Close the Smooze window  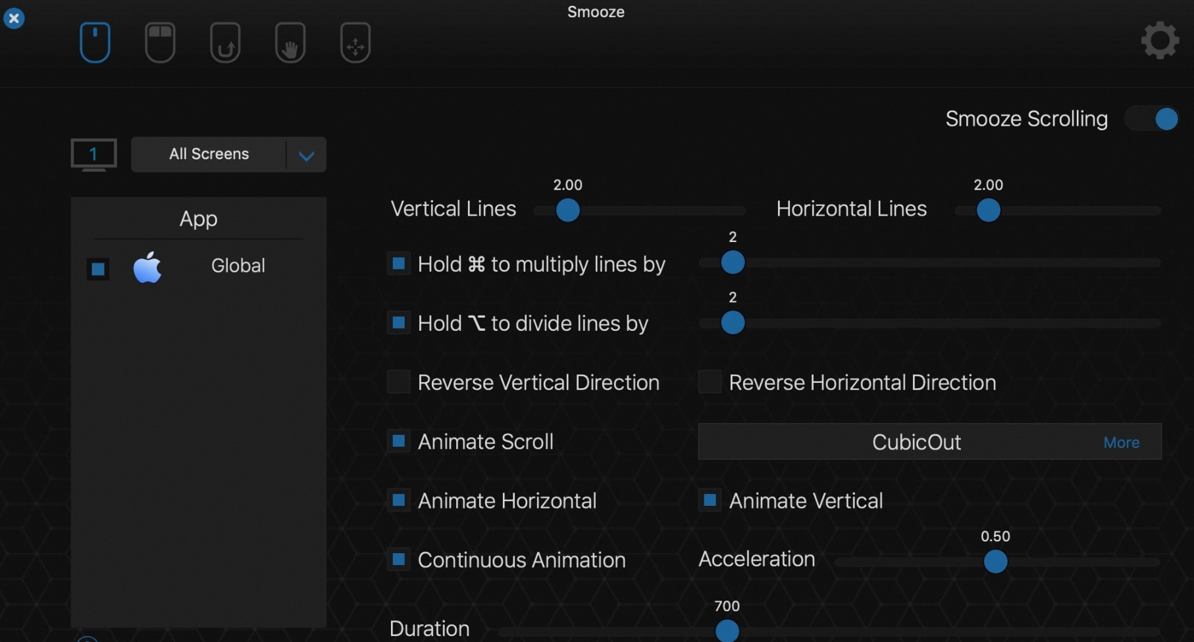(14, 18)
